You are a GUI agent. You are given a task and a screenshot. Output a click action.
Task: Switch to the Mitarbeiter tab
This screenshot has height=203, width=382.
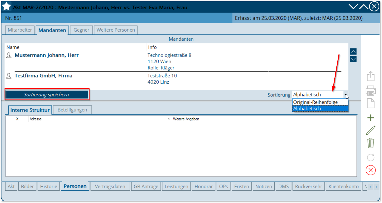[x=20, y=30]
